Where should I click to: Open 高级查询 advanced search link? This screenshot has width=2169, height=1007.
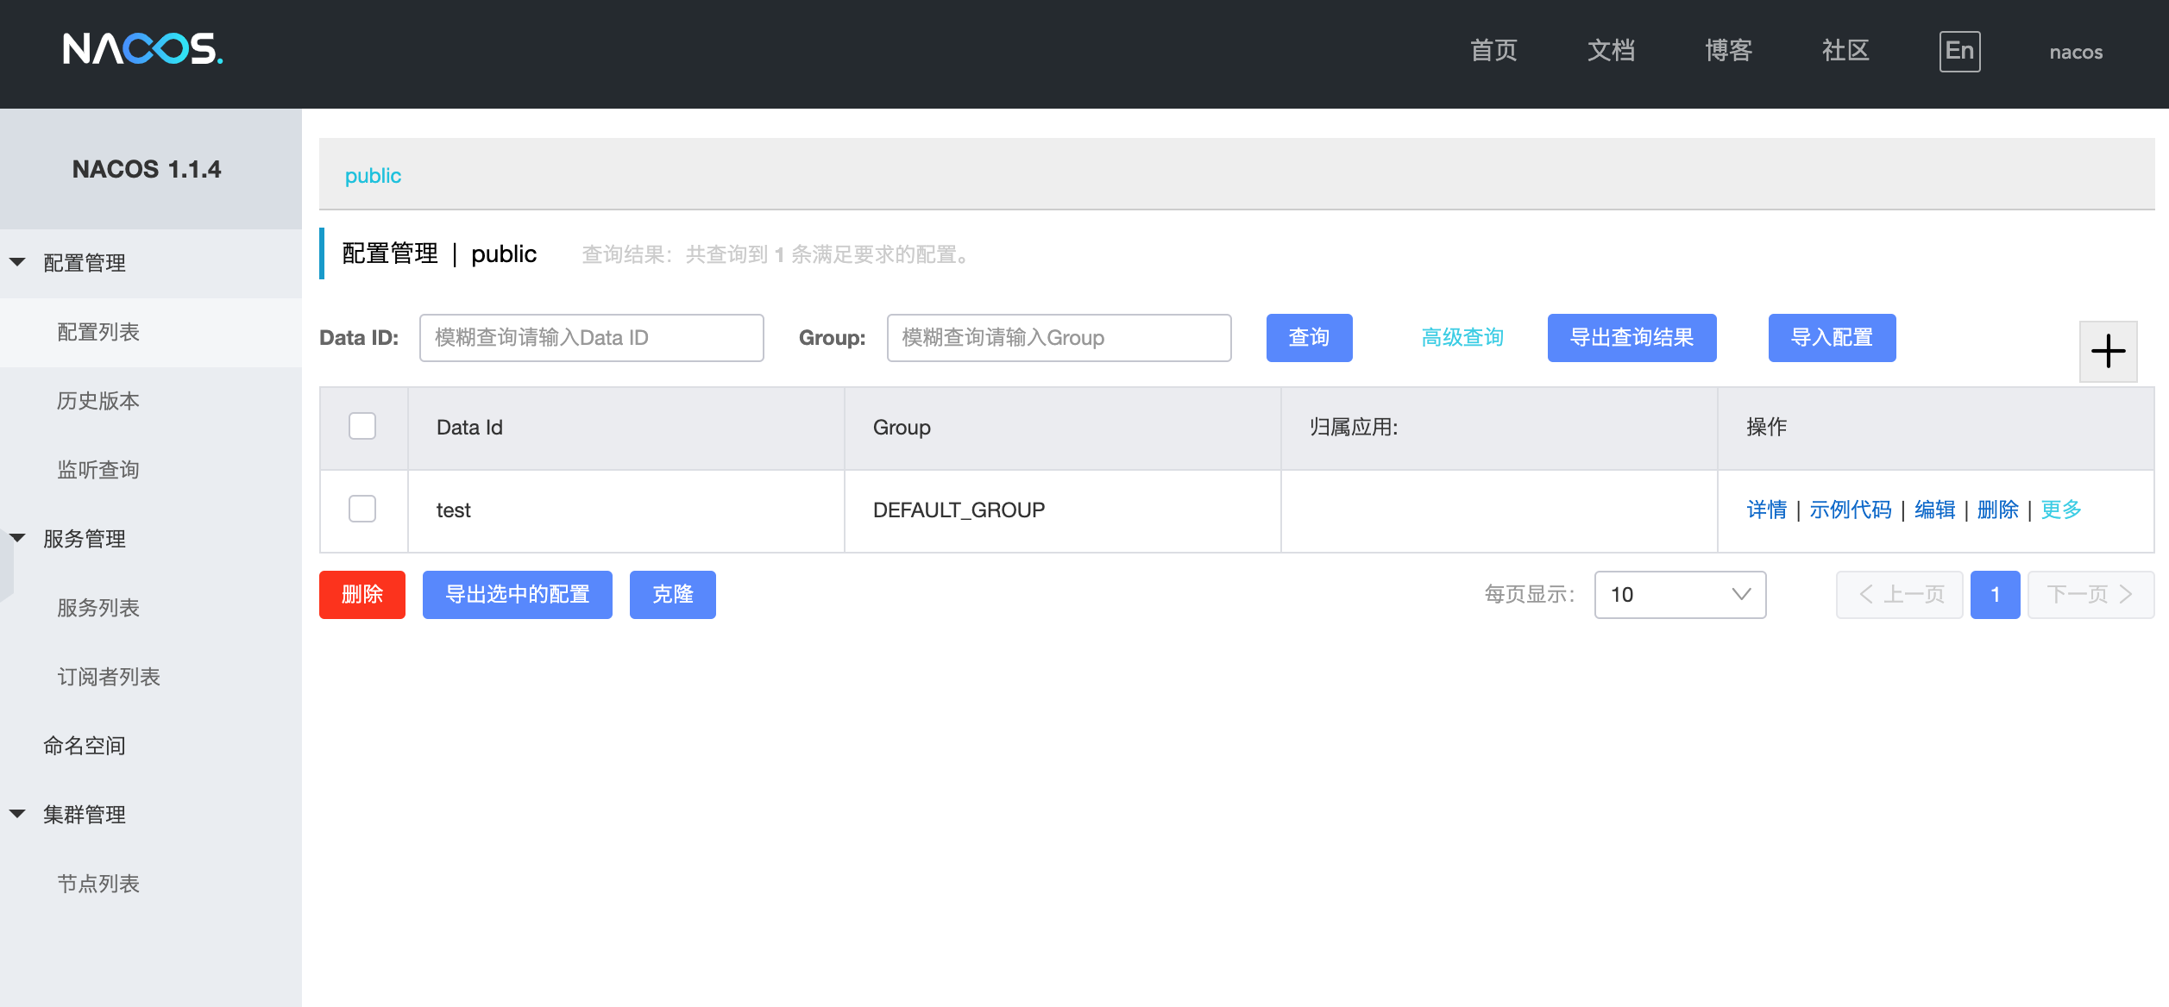1462,338
